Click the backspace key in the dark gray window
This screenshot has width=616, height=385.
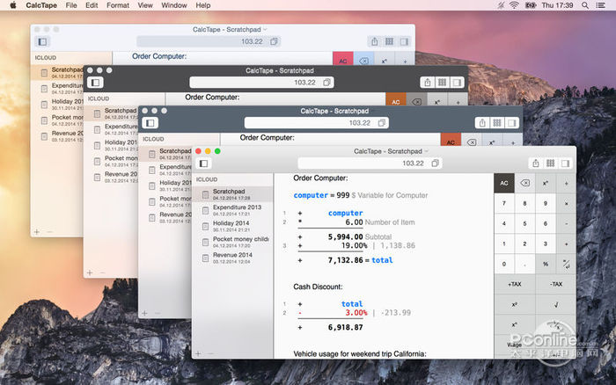pyautogui.click(x=416, y=102)
